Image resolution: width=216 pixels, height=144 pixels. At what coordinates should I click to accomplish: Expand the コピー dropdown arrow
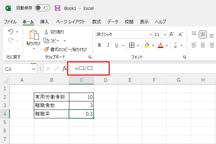(x=65, y=41)
